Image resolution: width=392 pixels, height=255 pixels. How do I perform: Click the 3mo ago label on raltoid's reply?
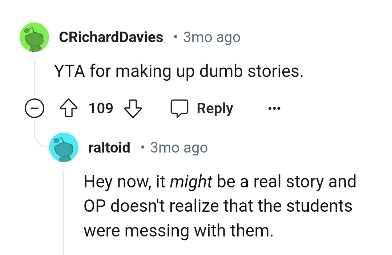pyautogui.click(x=179, y=147)
